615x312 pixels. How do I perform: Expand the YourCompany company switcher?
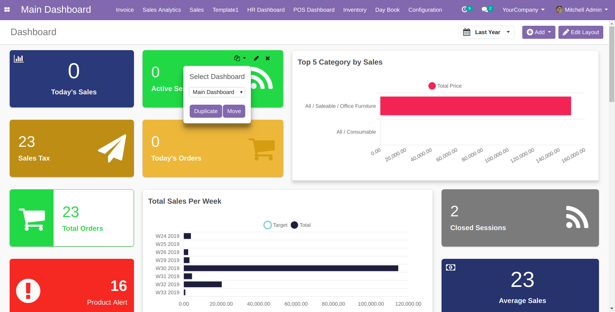(x=523, y=10)
